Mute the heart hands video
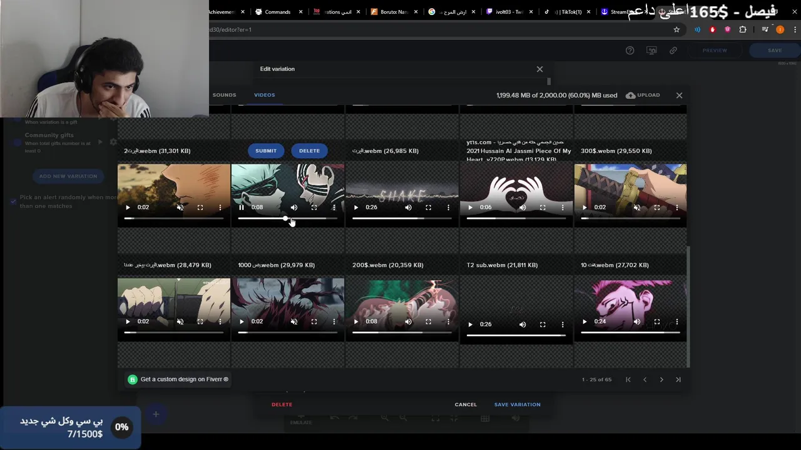The height and width of the screenshot is (450, 801). (523, 207)
